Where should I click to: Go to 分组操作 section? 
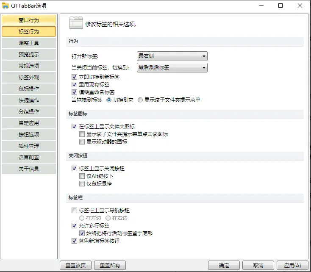point(29,111)
